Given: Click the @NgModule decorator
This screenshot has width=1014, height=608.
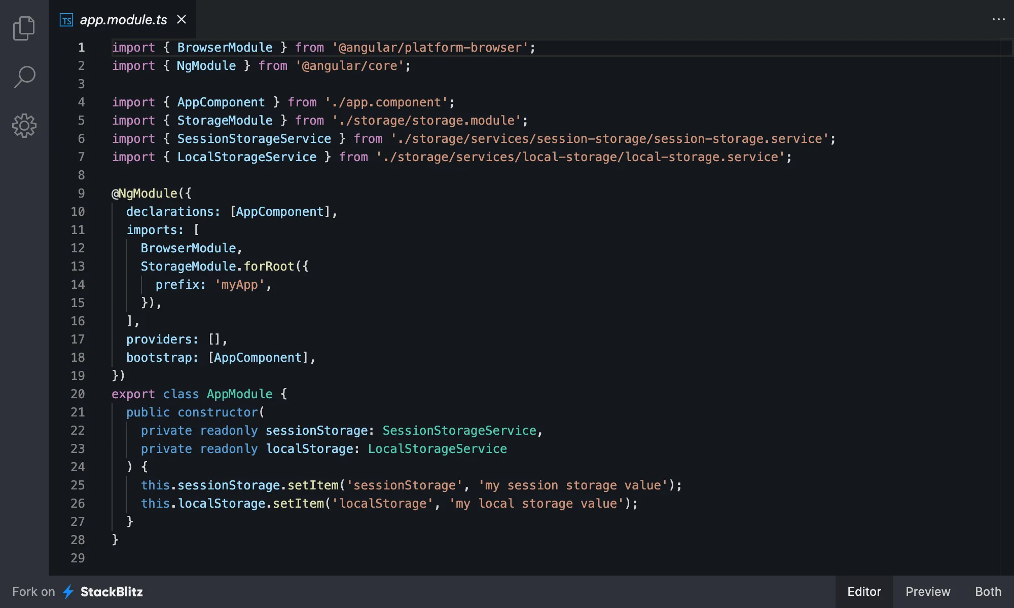Looking at the screenshot, I should (144, 194).
